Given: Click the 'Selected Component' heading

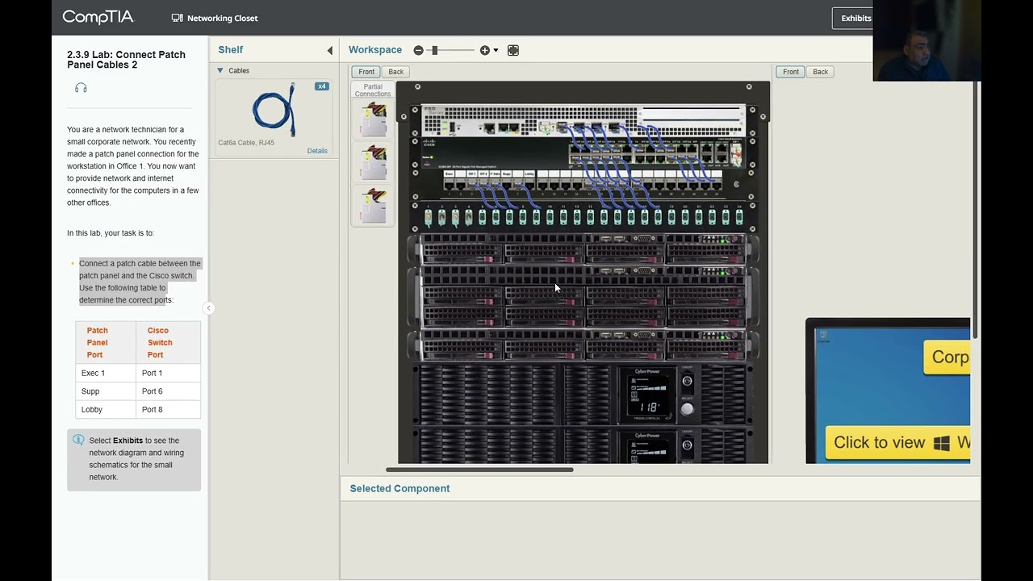Looking at the screenshot, I should 399,488.
